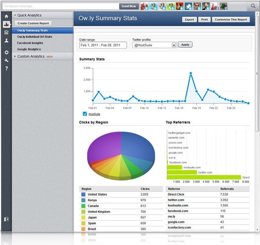The width and height of the screenshot is (260, 245).
Task: Select the green-background owl Twitter profile avatar
Action: point(171,6)
